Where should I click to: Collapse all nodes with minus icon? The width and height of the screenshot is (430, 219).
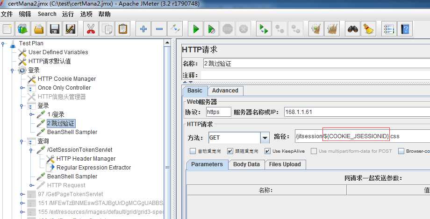coord(159,29)
